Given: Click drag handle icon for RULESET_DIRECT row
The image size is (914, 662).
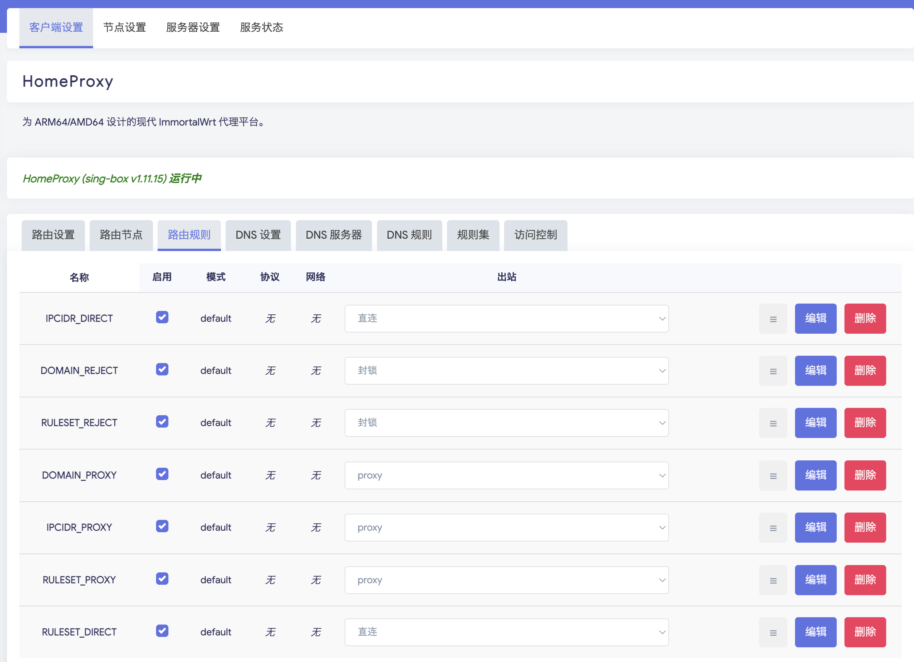Looking at the screenshot, I should [x=773, y=633].
